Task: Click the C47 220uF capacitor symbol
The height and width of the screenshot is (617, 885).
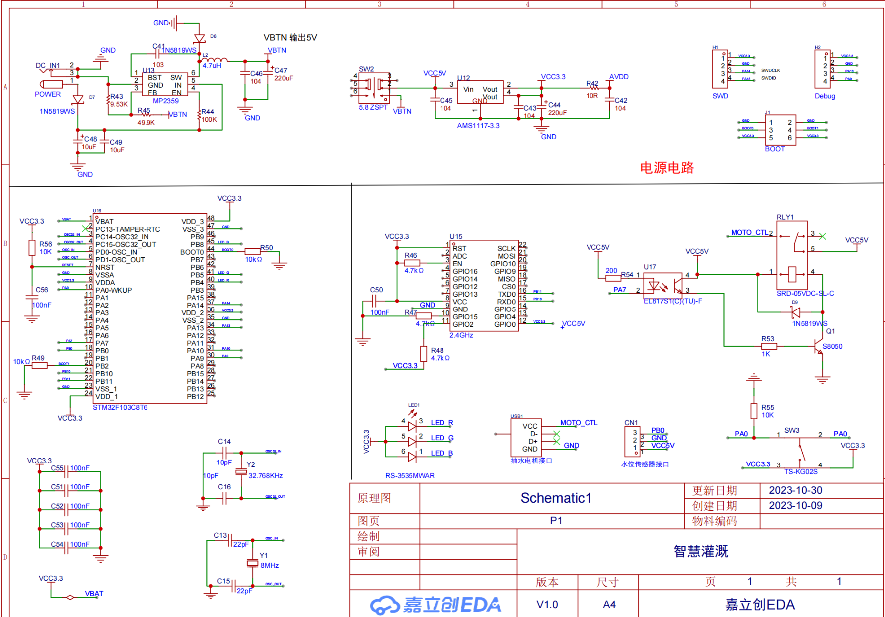Action: tap(268, 72)
